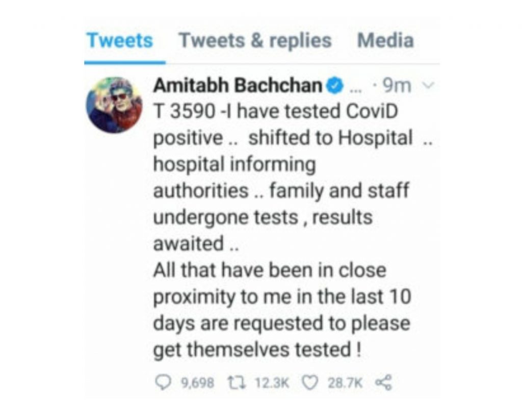The image size is (522, 411).
Task: Expand the tweet options chevron
Action: (x=428, y=86)
